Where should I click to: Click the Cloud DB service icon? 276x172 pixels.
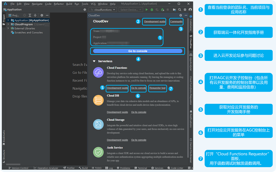click(x=98, y=100)
